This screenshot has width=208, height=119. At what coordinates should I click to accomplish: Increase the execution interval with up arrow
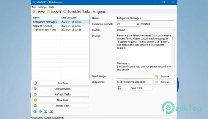[x=138, y=23]
